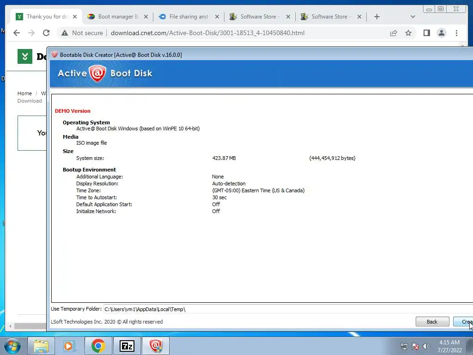The image size is (473, 355).
Task: Click the Active@ Boot Disk logo emblem
Action: [x=97, y=73]
